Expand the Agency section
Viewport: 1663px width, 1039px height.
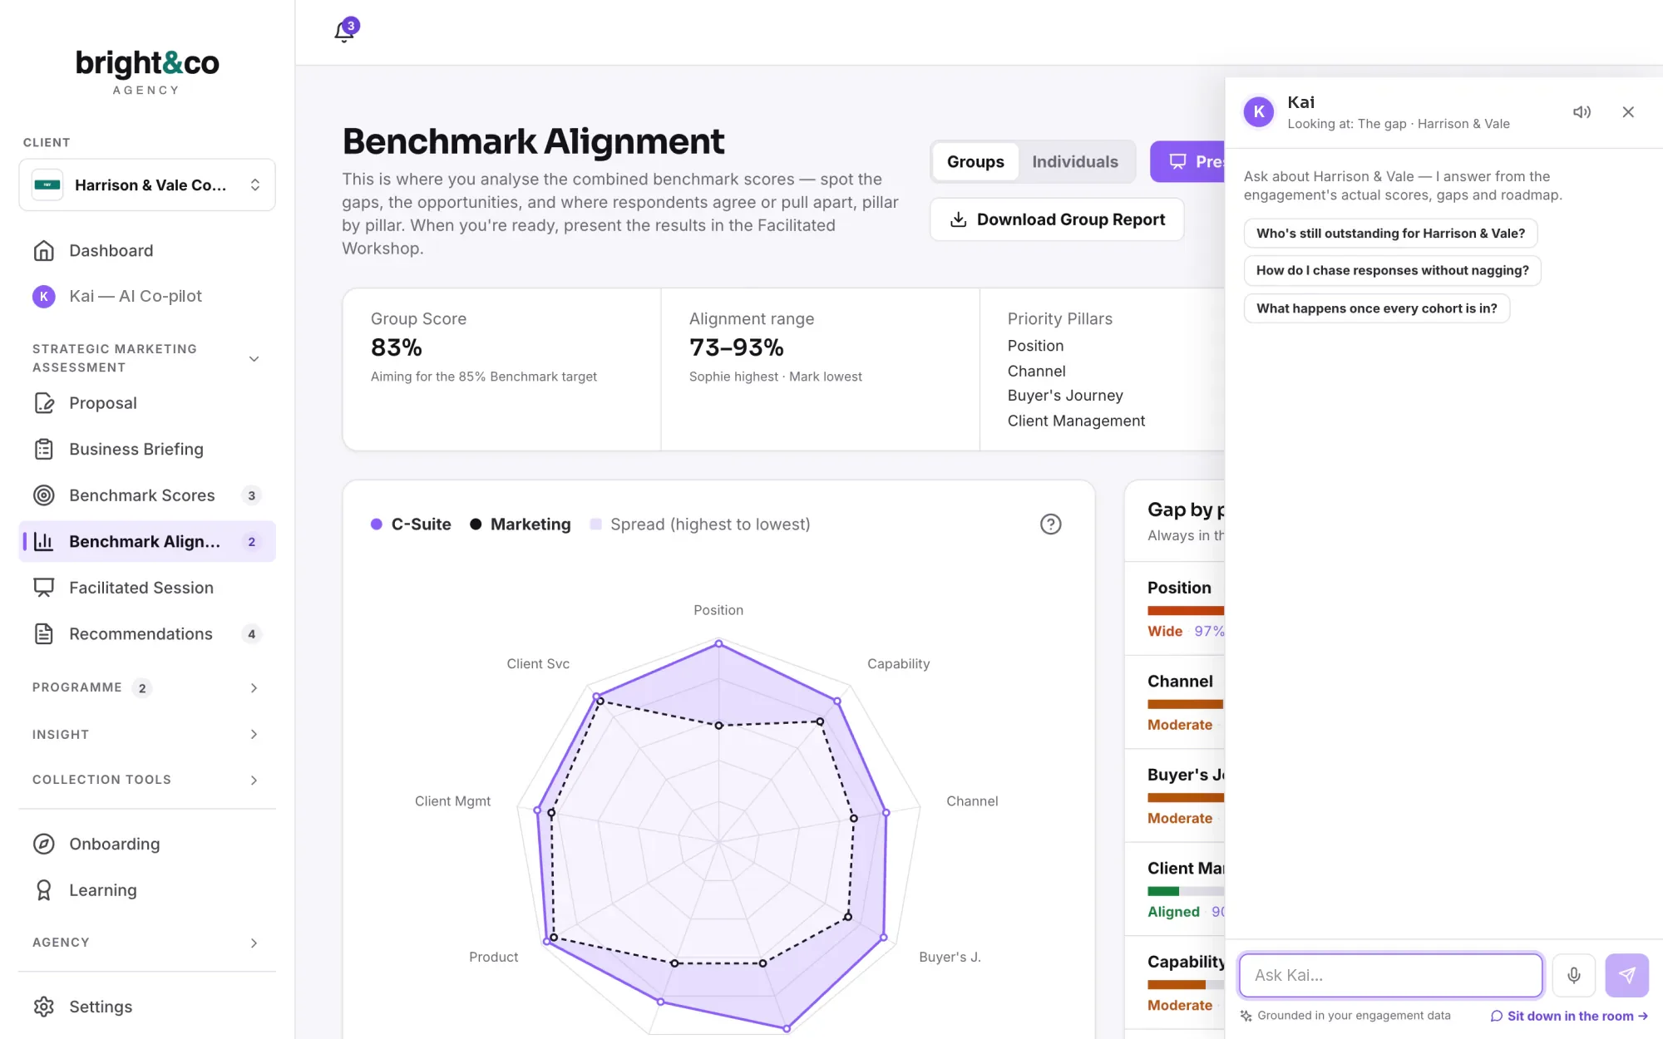(147, 943)
